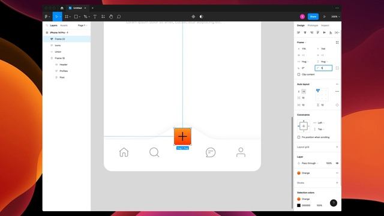Click the black 000000 color swatch

click(x=299, y=205)
